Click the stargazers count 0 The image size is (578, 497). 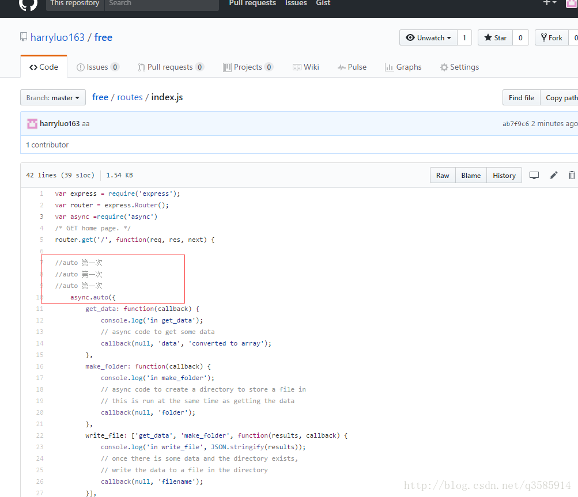coord(520,37)
